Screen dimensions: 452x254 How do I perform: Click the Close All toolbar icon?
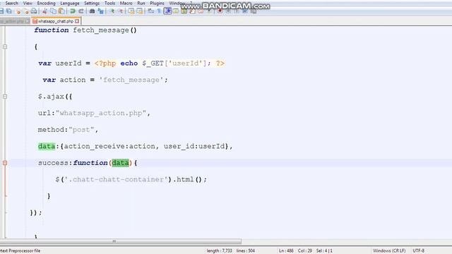pos(26,11)
